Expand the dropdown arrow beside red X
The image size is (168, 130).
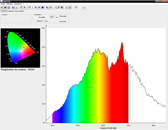pos(27,8)
